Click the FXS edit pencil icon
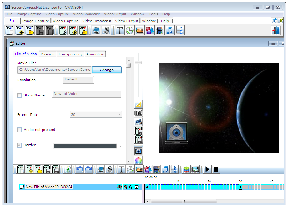 click(63, 30)
